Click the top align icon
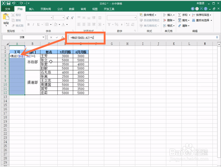The image size is (221, 167). [x=79, y=18]
